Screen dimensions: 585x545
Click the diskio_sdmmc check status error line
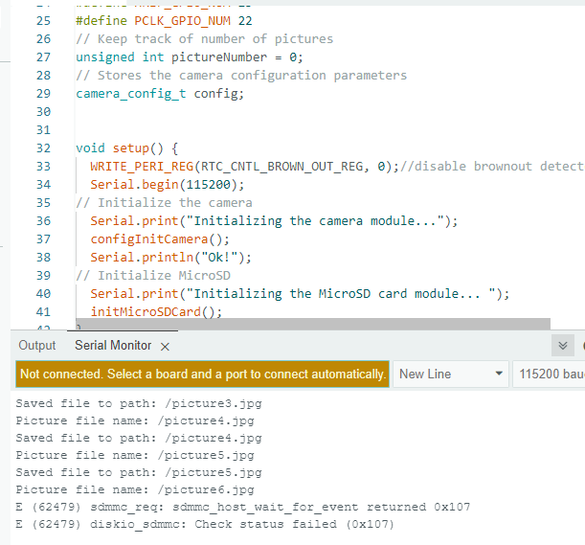[205, 524]
